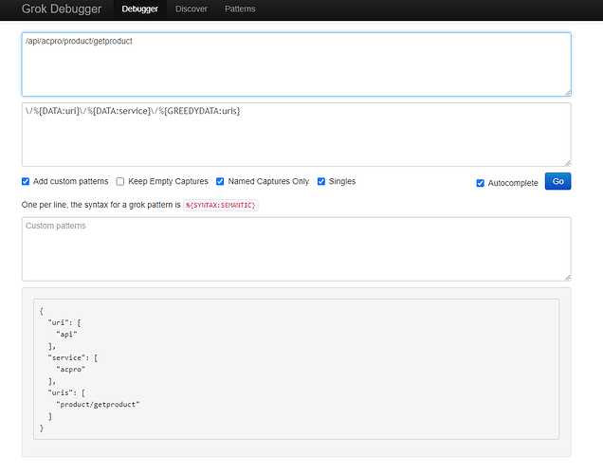Enable the Keep Empty Captures checkbox
Screen dimensions: 603x474
pos(120,181)
